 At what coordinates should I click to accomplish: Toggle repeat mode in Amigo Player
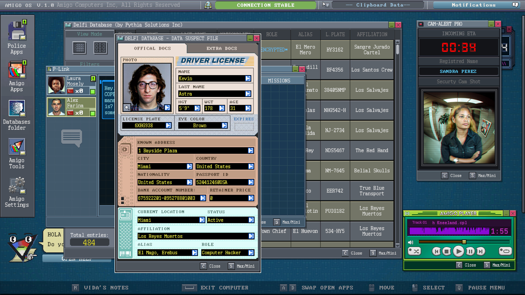(505, 251)
